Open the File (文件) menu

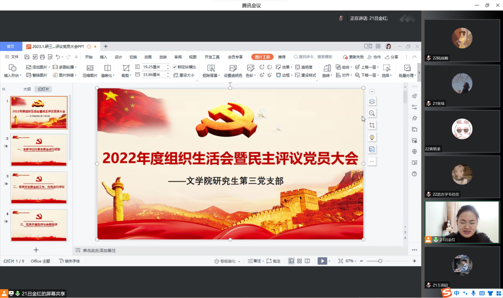(x=12, y=57)
